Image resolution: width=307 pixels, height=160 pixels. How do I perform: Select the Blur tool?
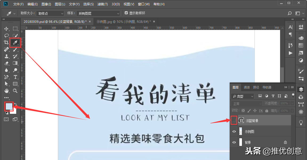pos(6,70)
